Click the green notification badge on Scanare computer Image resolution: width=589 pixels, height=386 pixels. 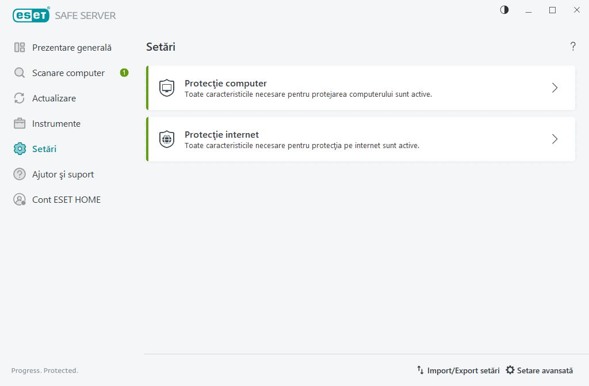click(124, 73)
